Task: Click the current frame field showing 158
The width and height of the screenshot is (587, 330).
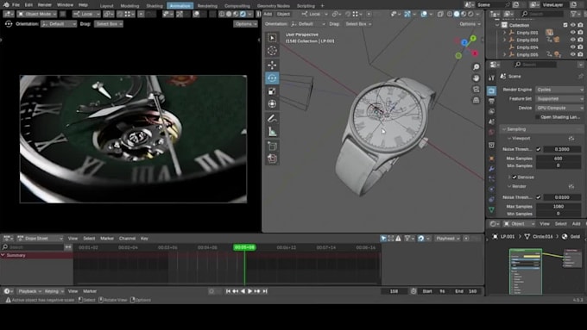Action: 394,291
